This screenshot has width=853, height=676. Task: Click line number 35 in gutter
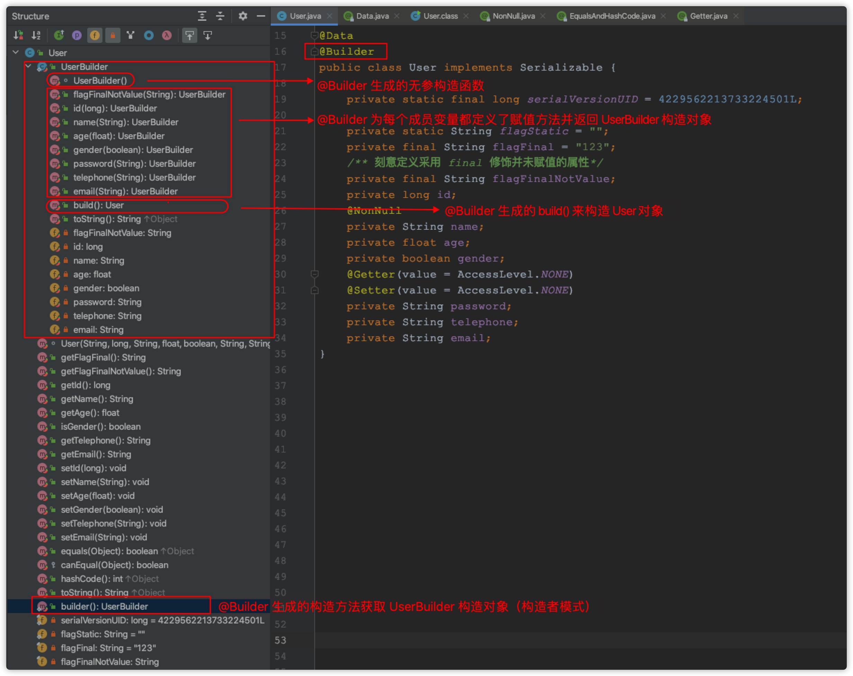point(280,354)
